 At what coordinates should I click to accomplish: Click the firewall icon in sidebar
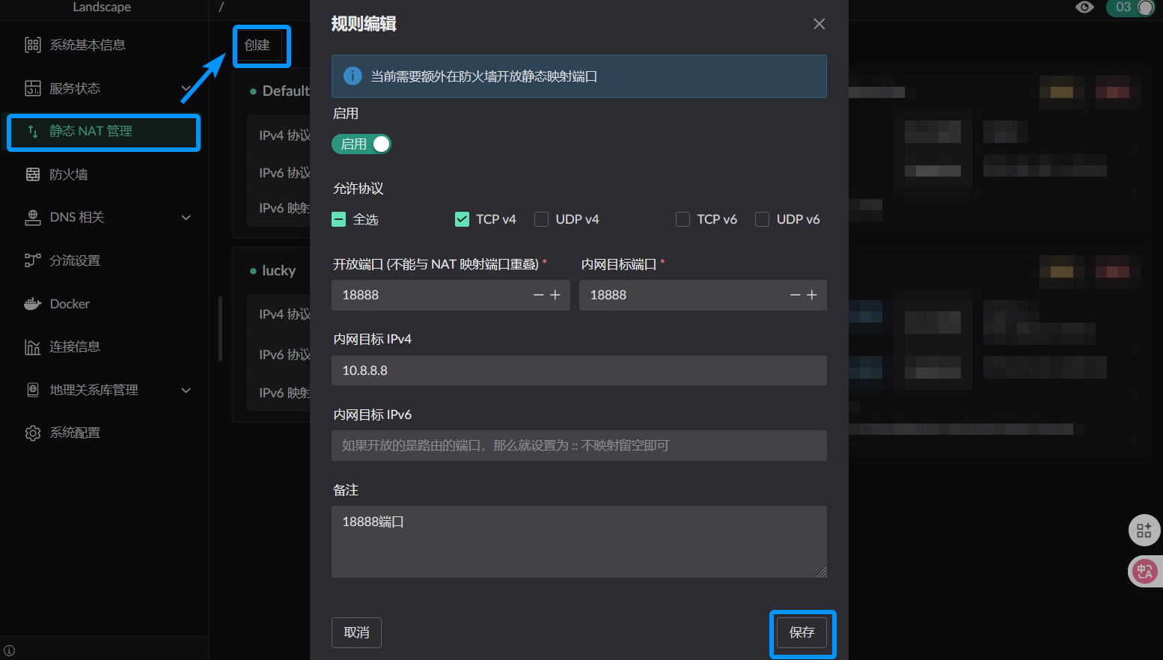coord(33,174)
